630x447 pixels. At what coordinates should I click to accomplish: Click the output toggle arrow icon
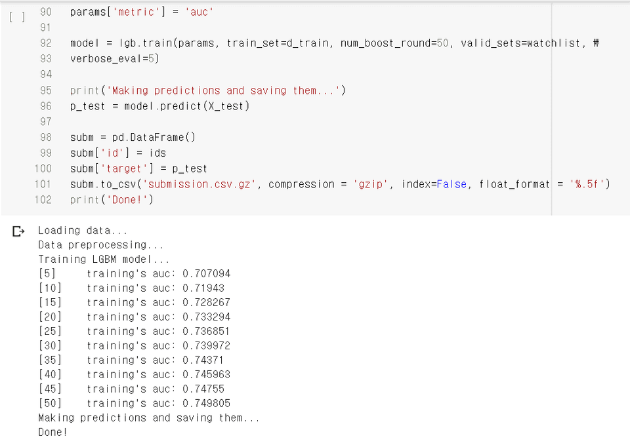pos(18,231)
